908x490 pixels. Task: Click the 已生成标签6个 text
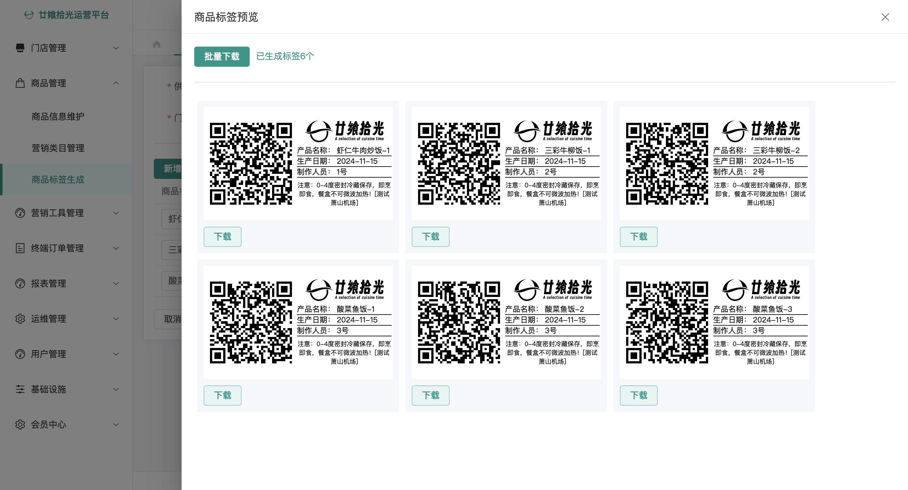pos(285,56)
